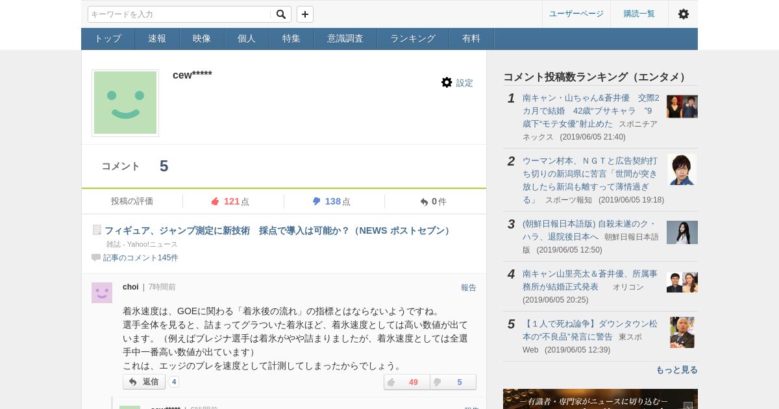Open ユーザーページ link
Image resolution: width=779 pixels, height=409 pixels.
(x=576, y=14)
